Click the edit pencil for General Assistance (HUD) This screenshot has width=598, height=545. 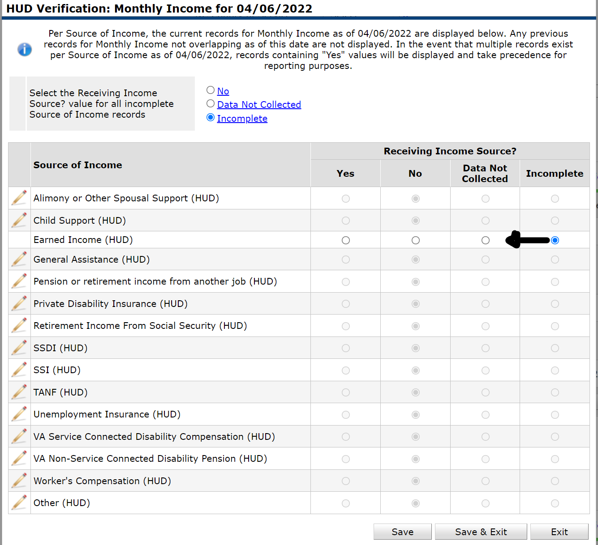[x=19, y=259]
